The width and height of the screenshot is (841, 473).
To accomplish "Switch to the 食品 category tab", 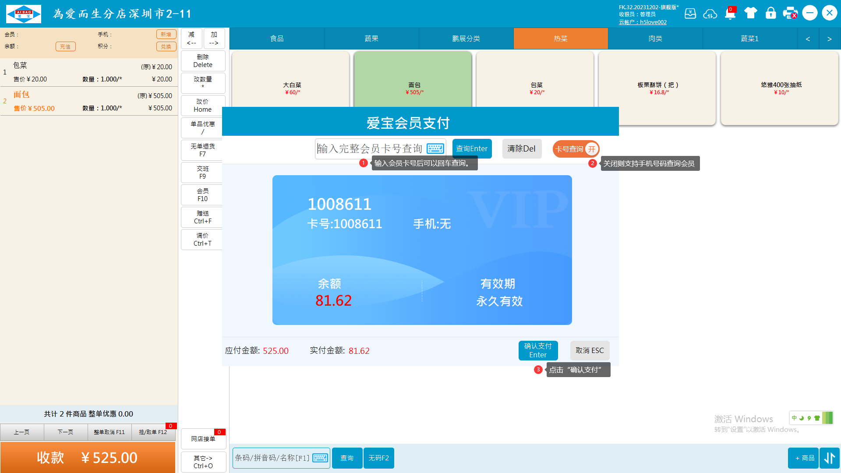I will point(277,39).
